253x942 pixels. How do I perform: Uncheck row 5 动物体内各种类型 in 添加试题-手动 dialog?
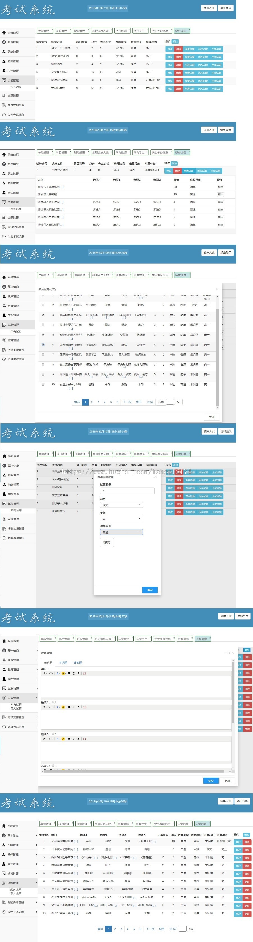pyautogui.click(x=43, y=334)
